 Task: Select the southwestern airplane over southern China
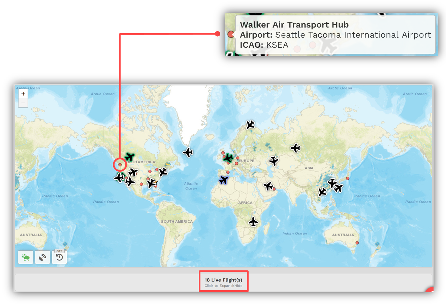pos(322,192)
